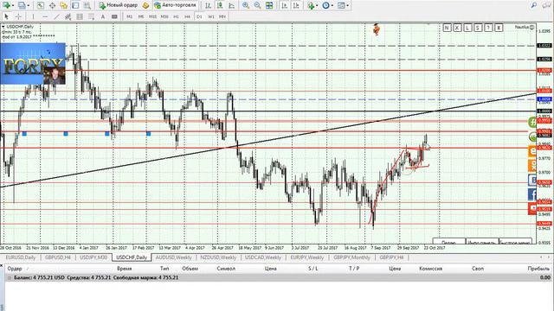
Task: Click the N button on the chart
Action: [447, 28]
